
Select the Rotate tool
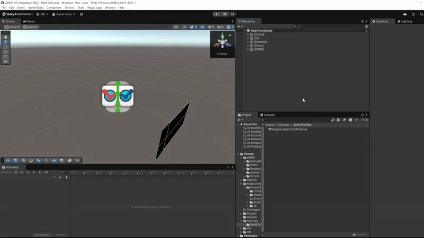[5, 47]
